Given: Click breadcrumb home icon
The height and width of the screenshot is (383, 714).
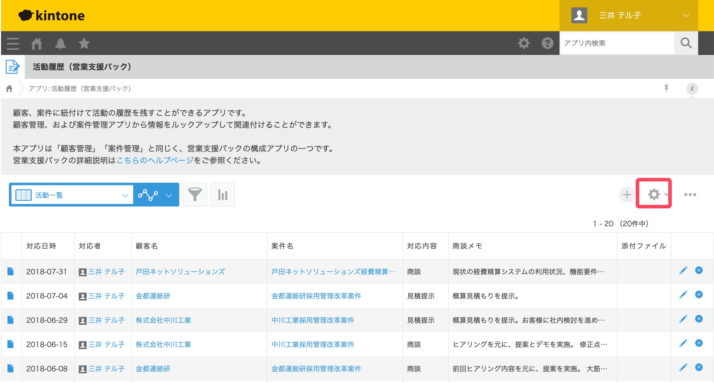Looking at the screenshot, I should coord(9,88).
